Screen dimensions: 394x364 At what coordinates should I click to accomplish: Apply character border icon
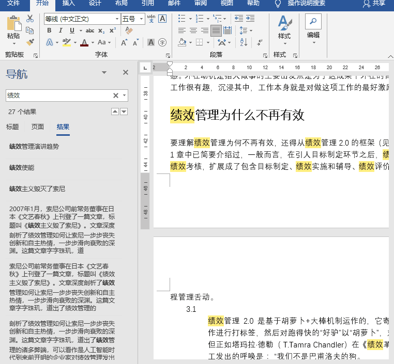coord(162,19)
